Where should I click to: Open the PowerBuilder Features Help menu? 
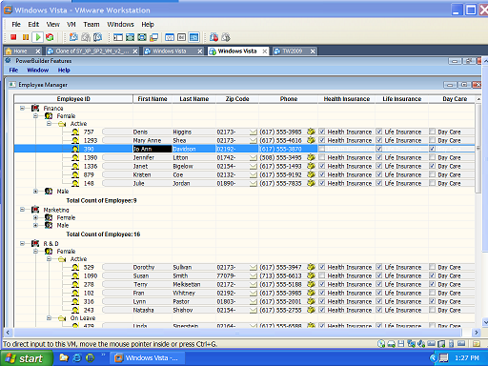coord(64,71)
